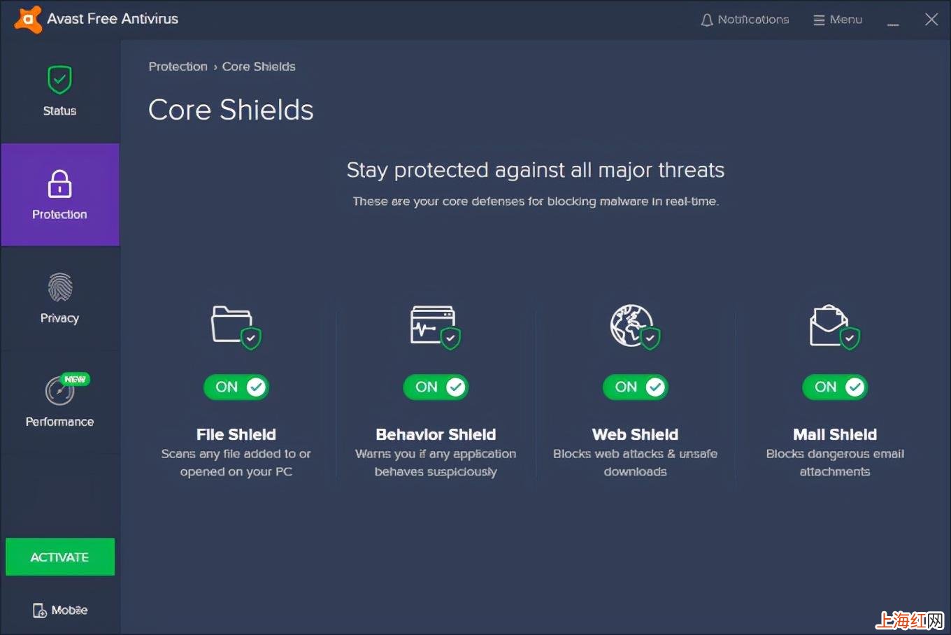Click the Web Shield title
The width and height of the screenshot is (951, 635).
[635, 434]
